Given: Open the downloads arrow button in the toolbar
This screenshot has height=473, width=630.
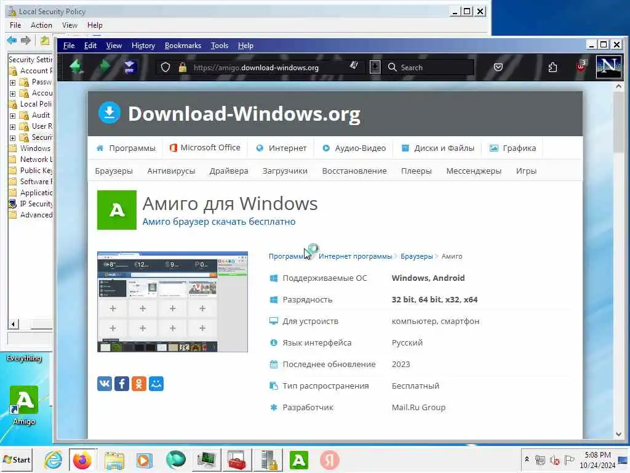Looking at the screenshot, I should (x=375, y=67).
